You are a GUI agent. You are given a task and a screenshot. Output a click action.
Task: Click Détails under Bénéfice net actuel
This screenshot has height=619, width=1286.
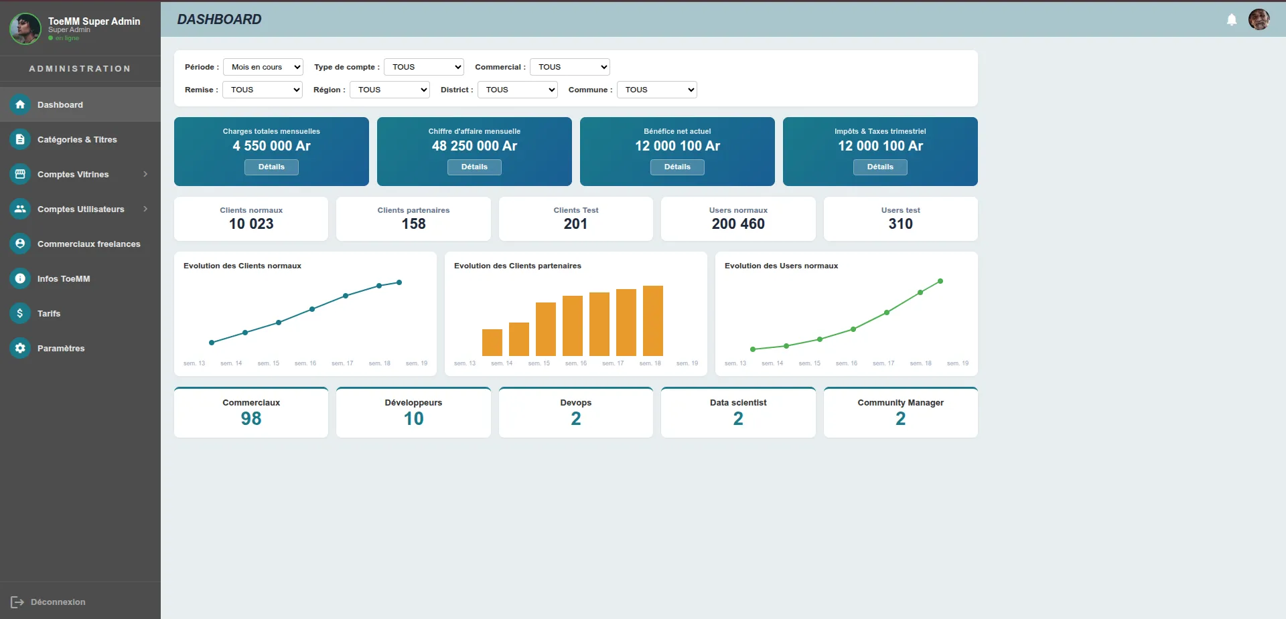677,167
